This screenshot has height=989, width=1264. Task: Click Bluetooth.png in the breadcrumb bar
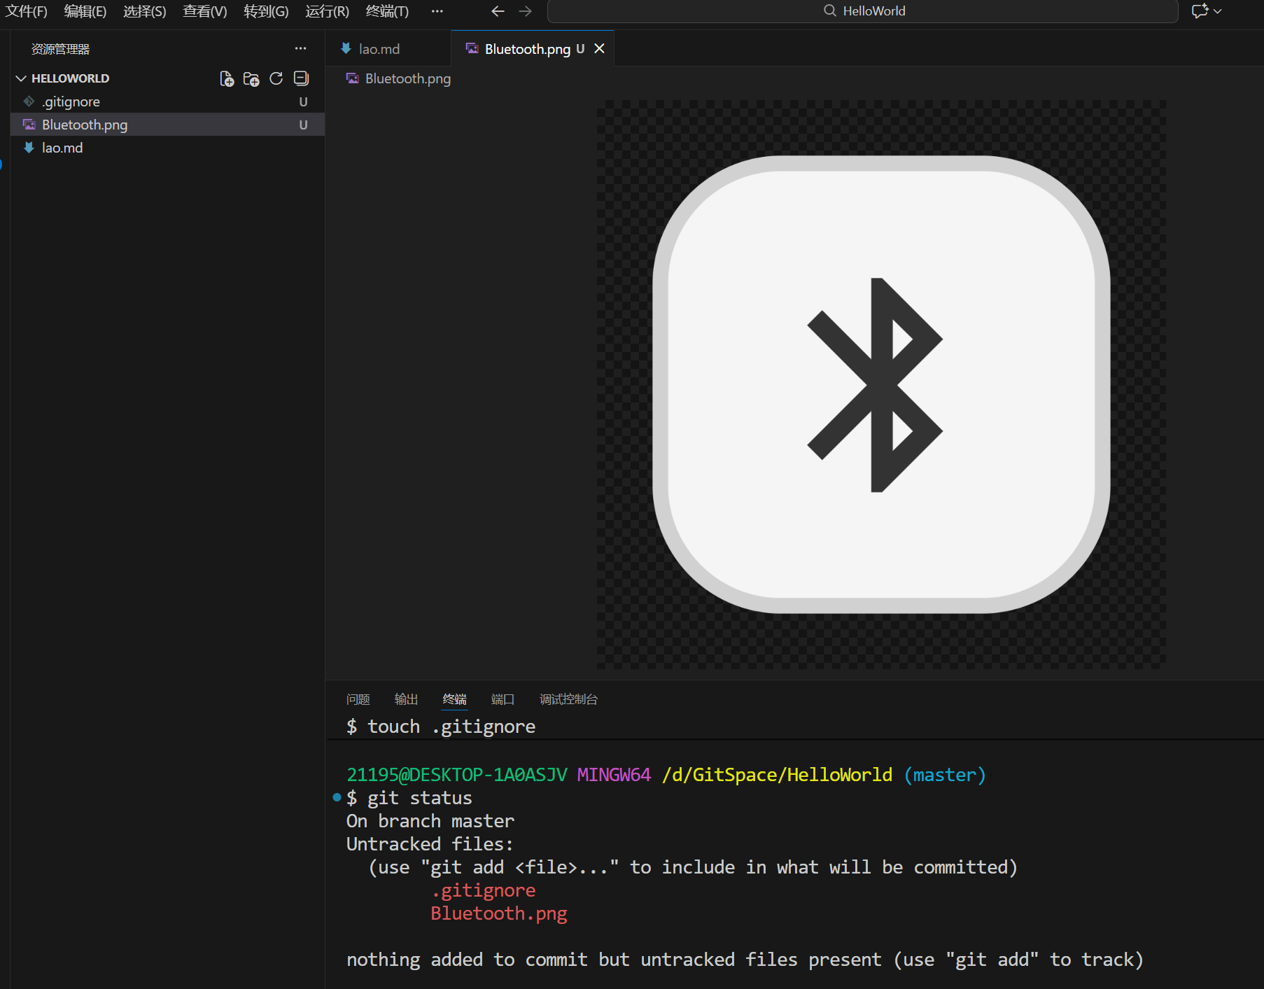[x=408, y=78]
